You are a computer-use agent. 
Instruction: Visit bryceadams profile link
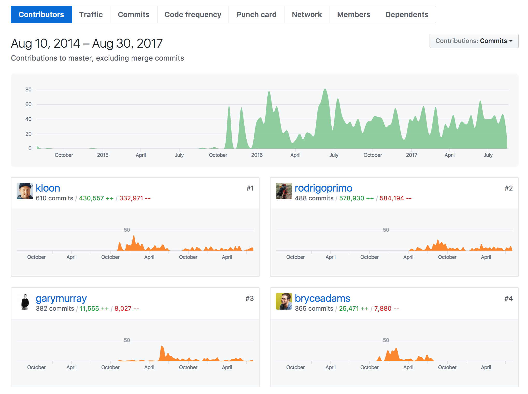322,298
